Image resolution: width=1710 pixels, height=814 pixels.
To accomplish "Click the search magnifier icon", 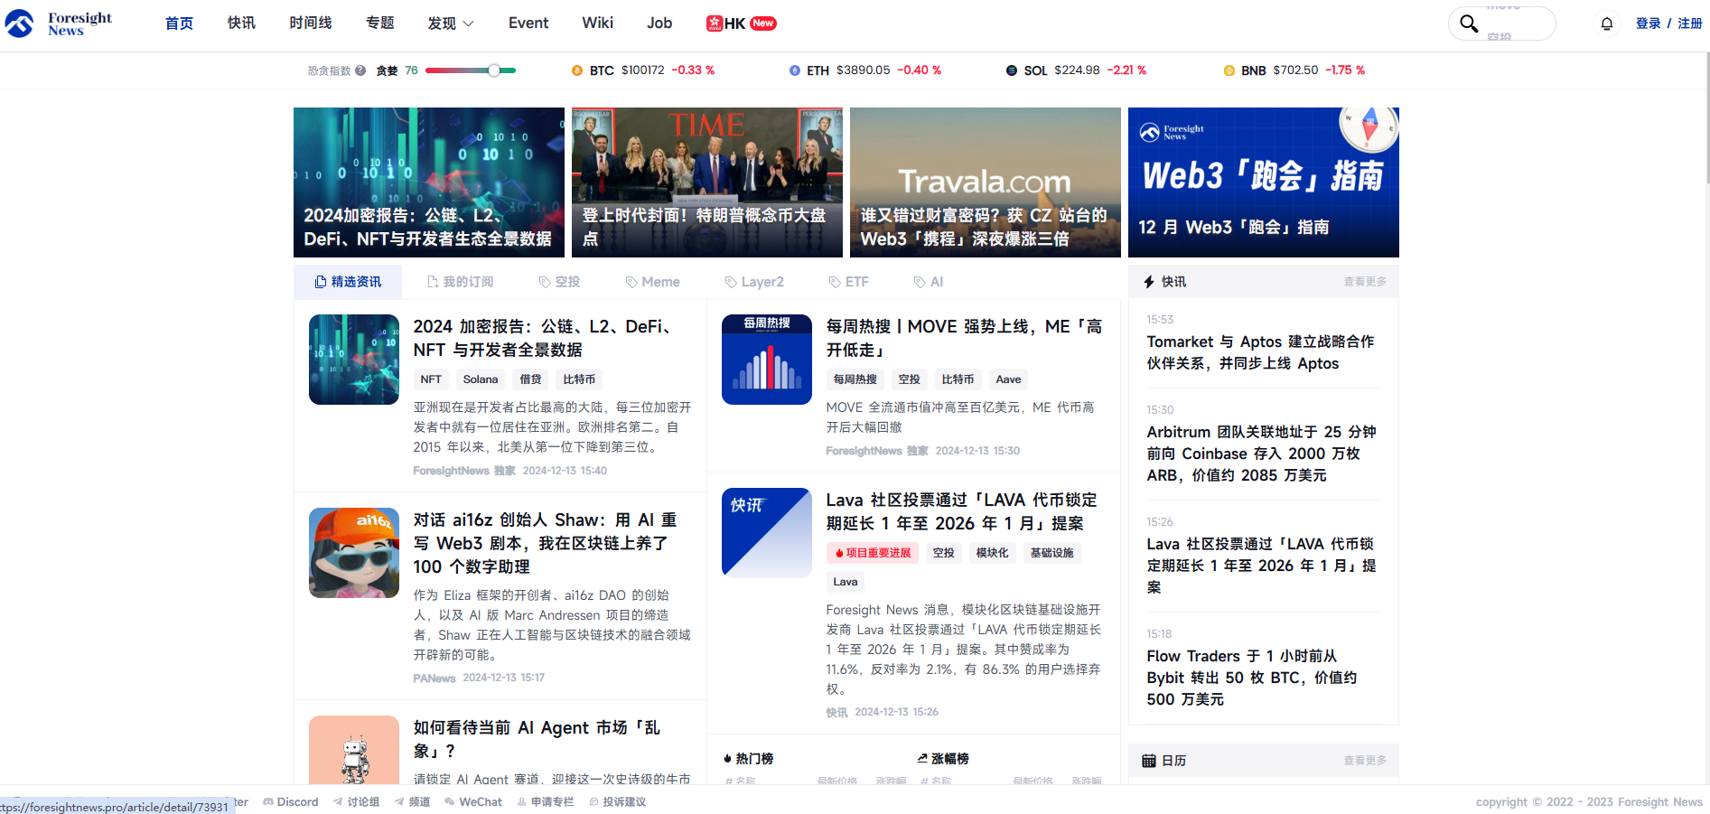I will pos(1469,23).
